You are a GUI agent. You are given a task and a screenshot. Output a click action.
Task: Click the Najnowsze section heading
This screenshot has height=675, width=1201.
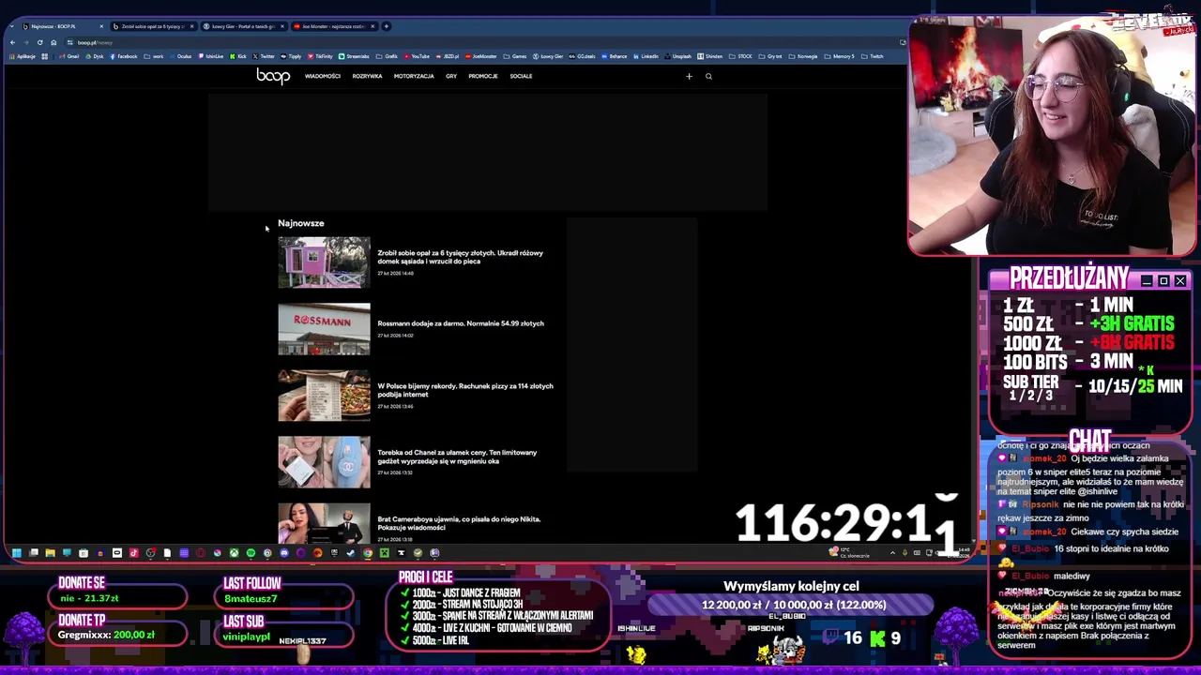click(x=300, y=223)
